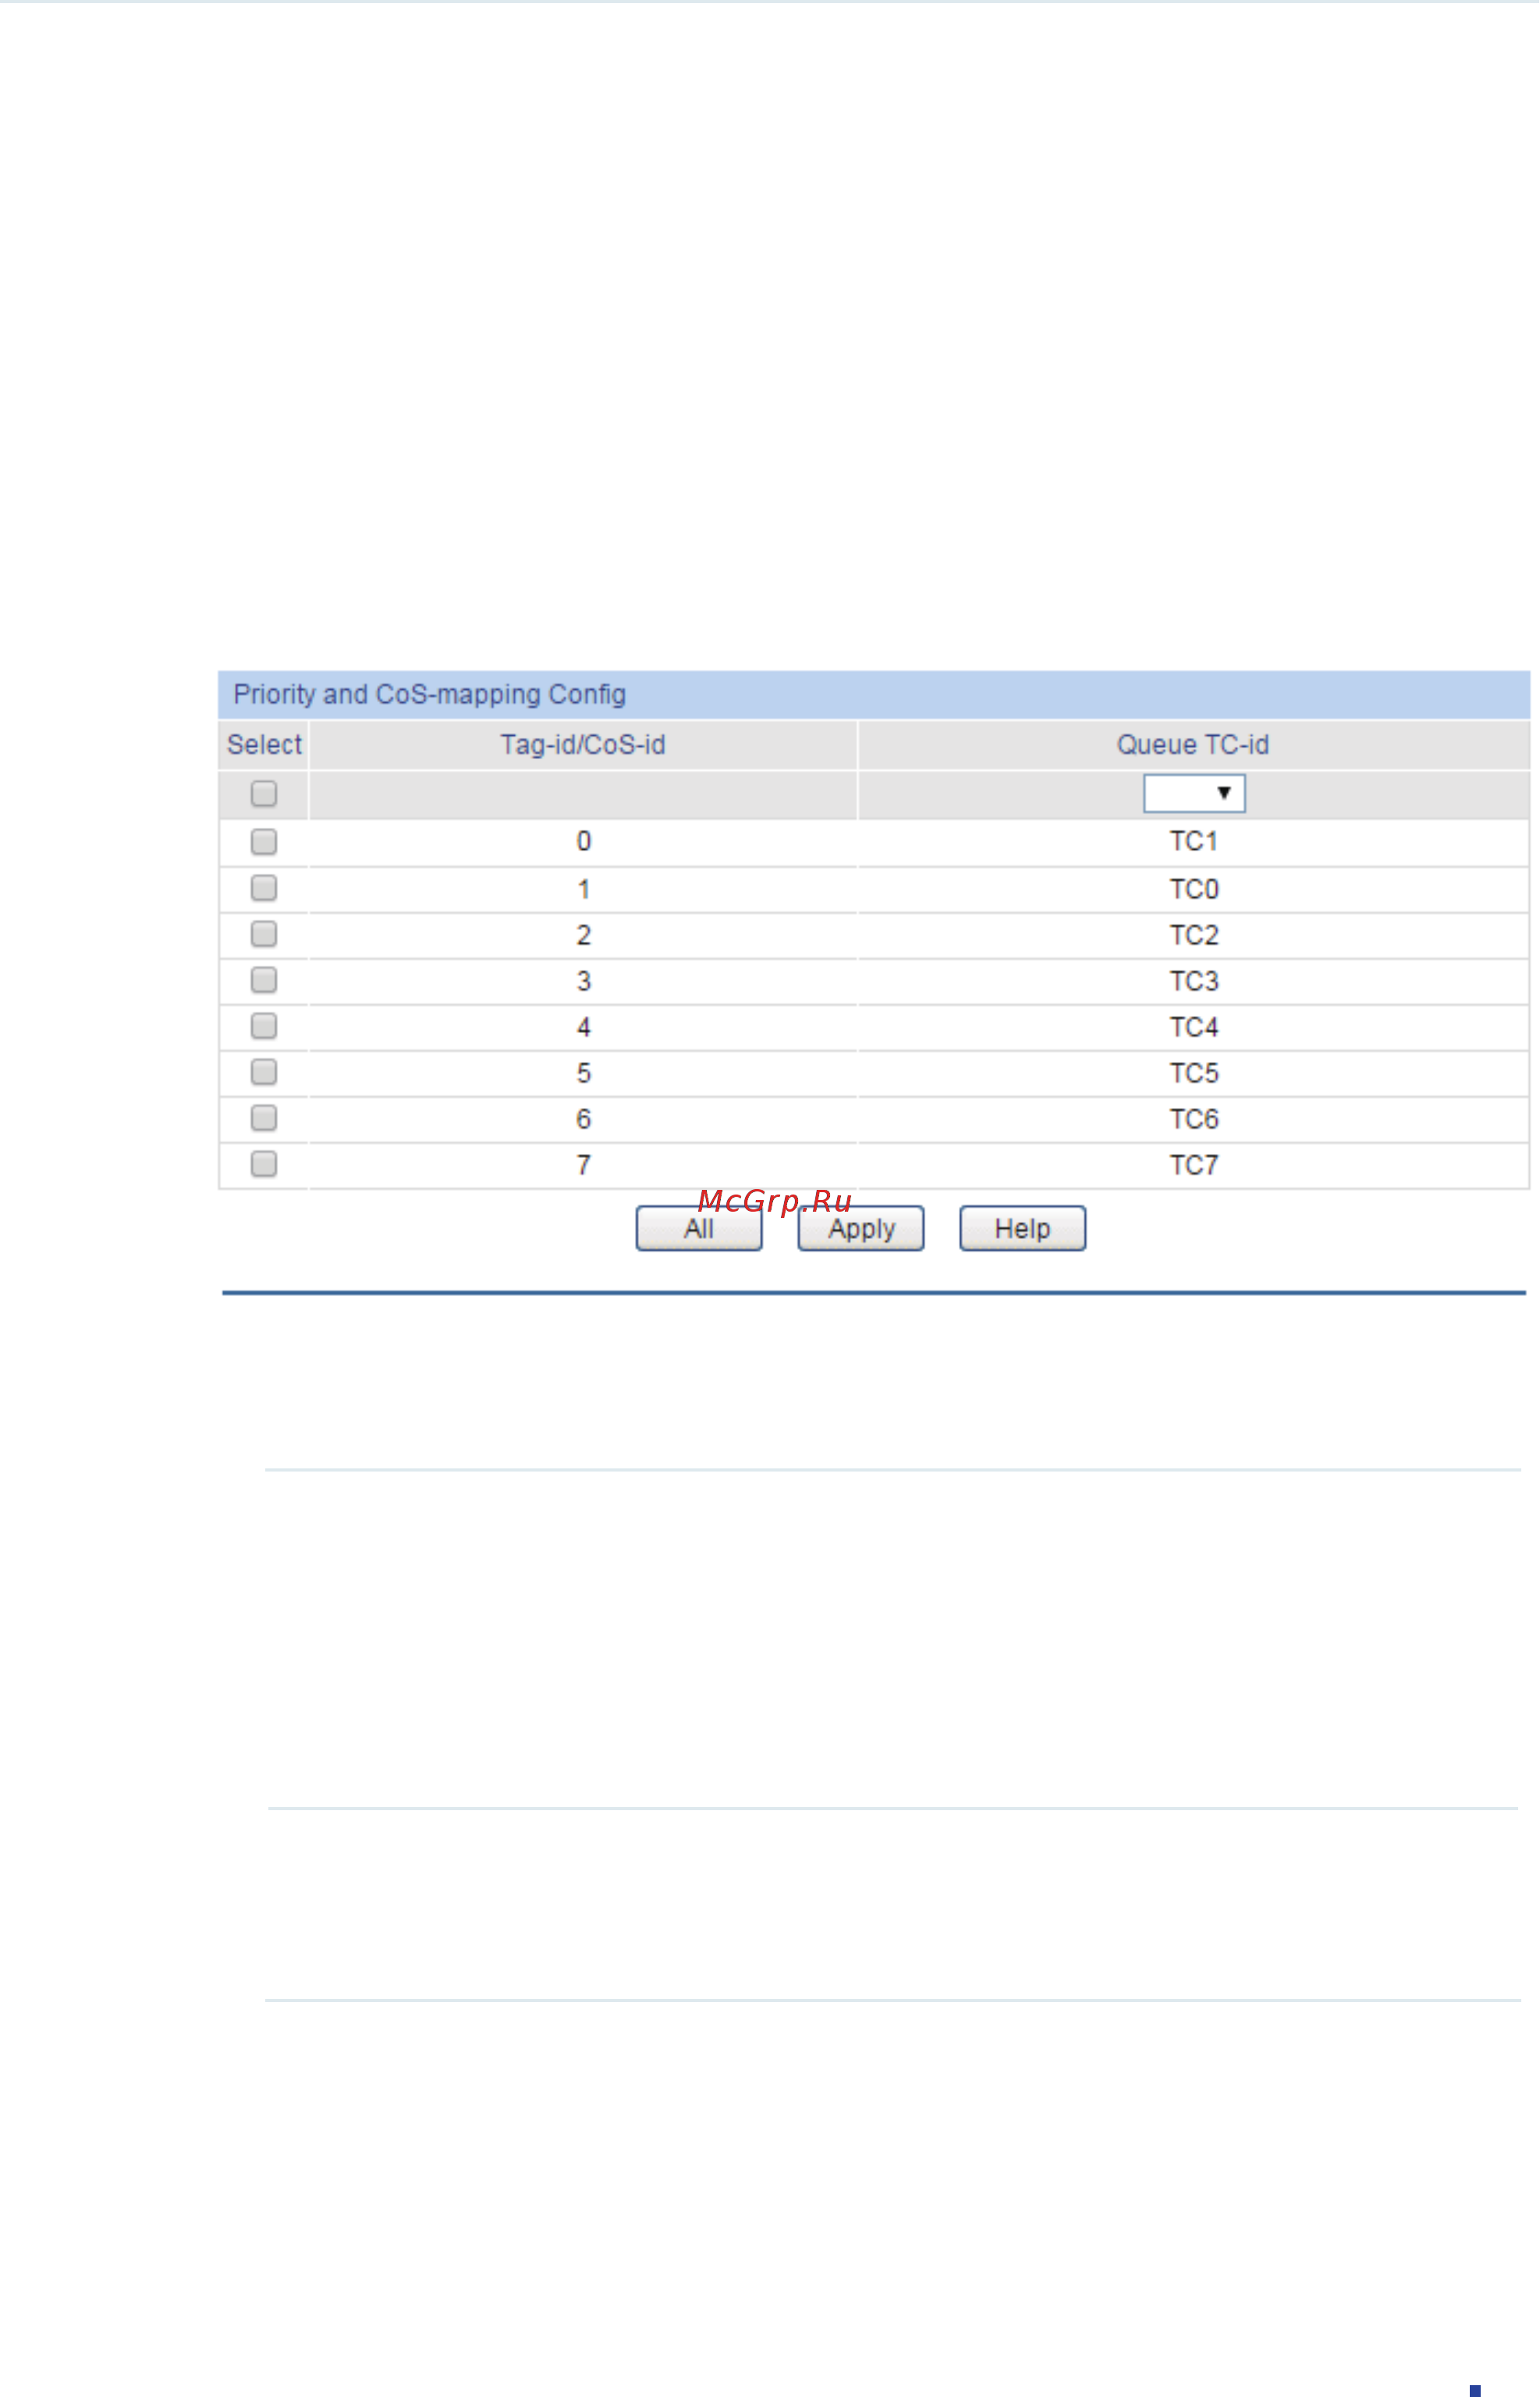Click the Tag-id/CoS-id column header

pos(583,745)
